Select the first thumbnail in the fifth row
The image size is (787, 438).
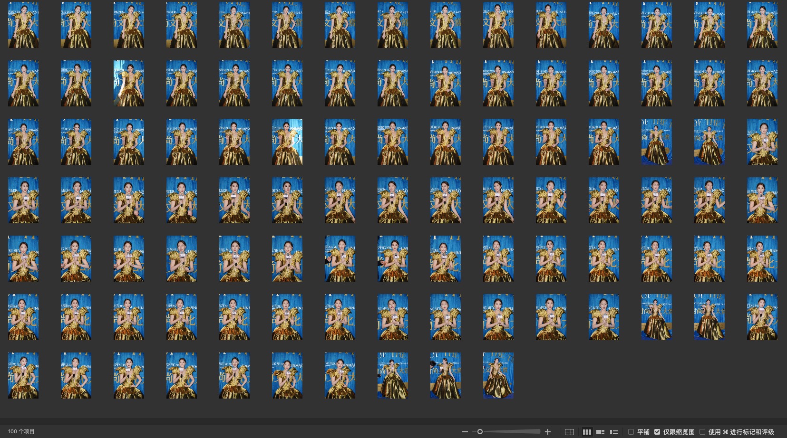[23, 258]
